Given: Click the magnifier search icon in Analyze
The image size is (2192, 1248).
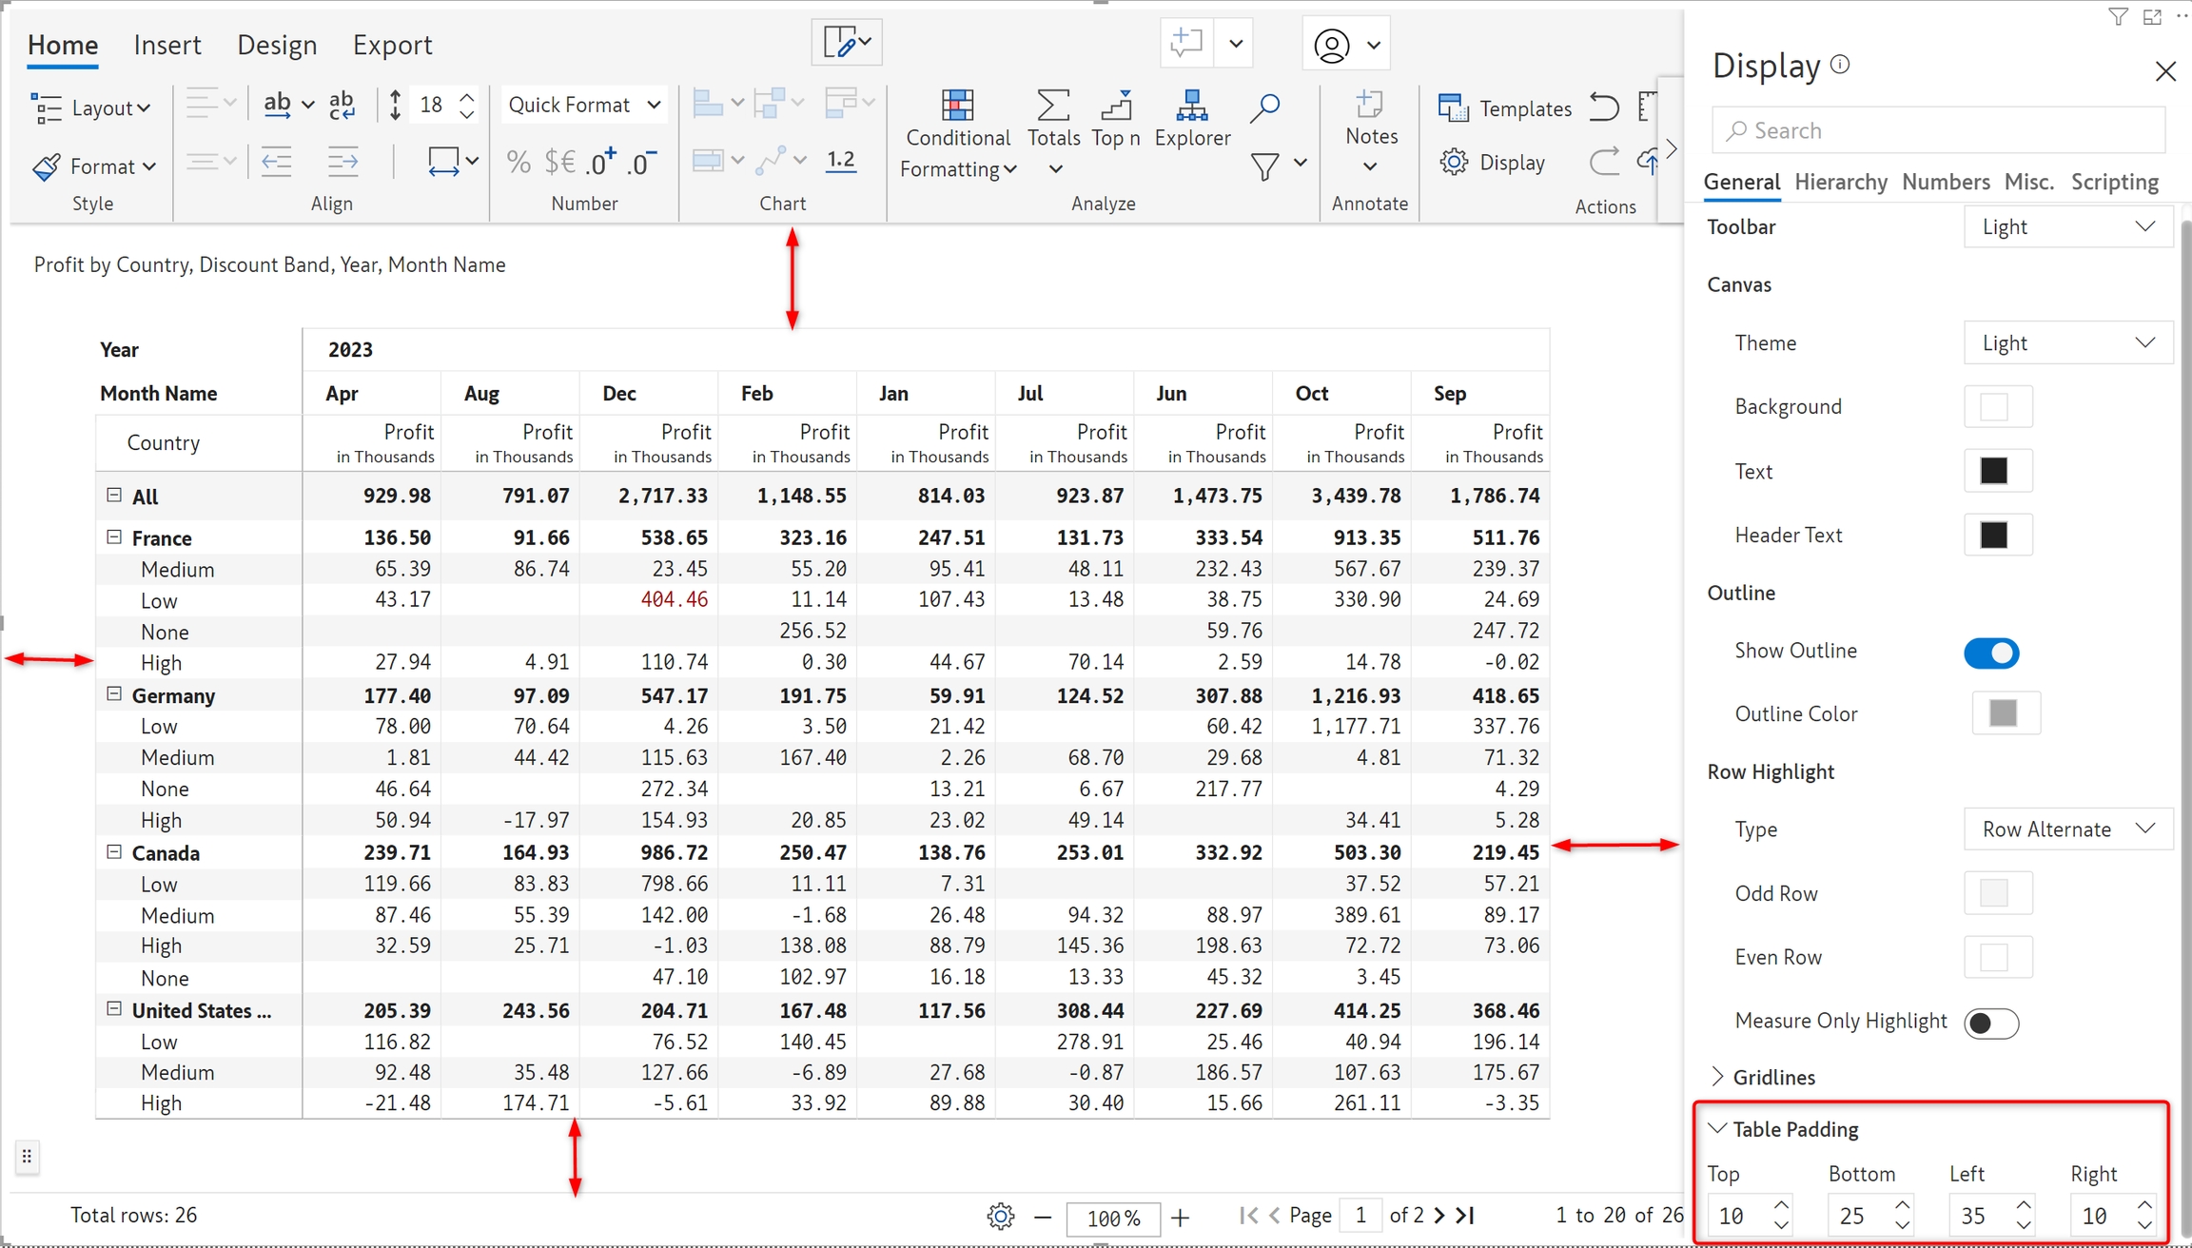Looking at the screenshot, I should point(1264,107).
